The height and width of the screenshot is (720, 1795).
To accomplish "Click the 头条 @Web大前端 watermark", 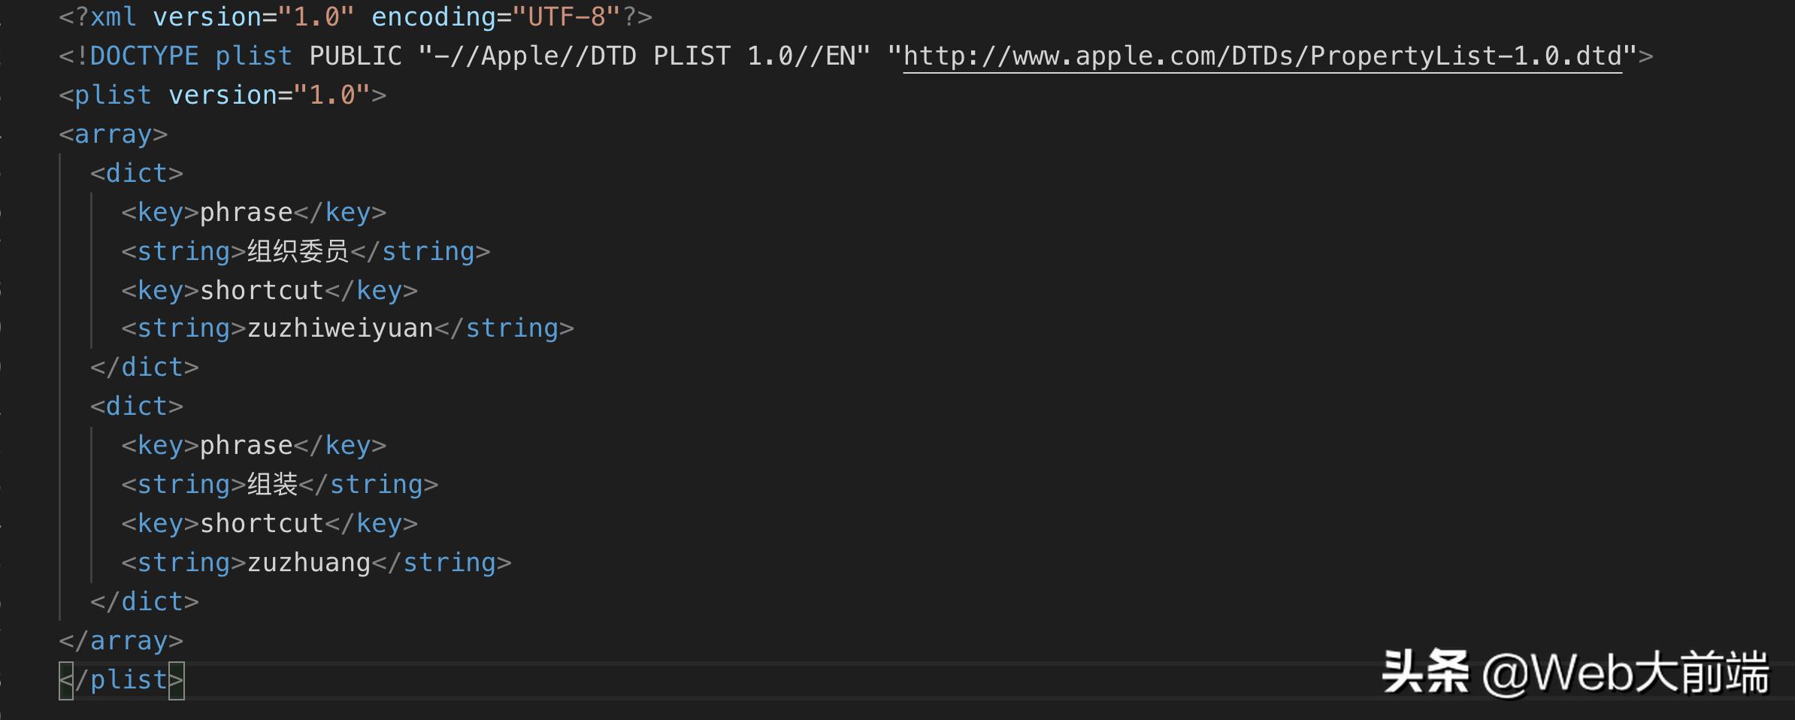I will click(x=1575, y=673).
